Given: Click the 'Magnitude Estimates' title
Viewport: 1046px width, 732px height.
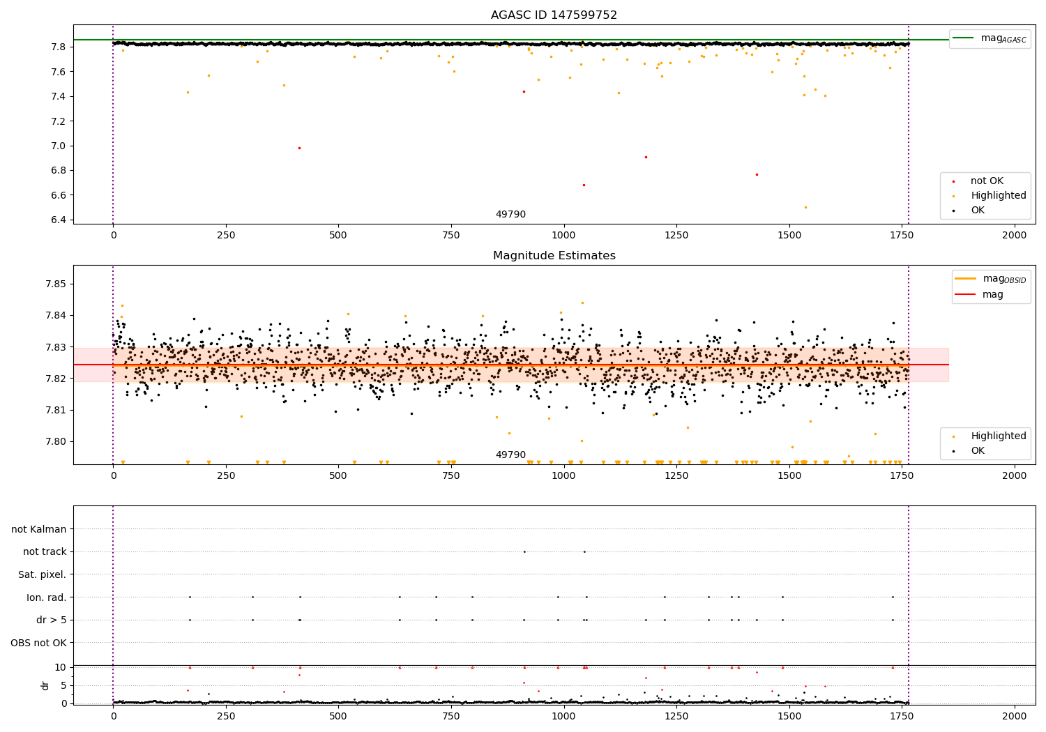Looking at the screenshot, I should (554, 256).
